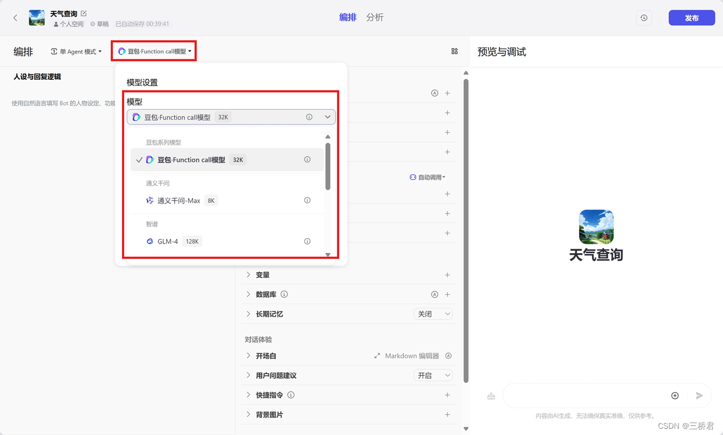Add a new 变量 with plus icon
The height and width of the screenshot is (435, 723).
tap(447, 275)
